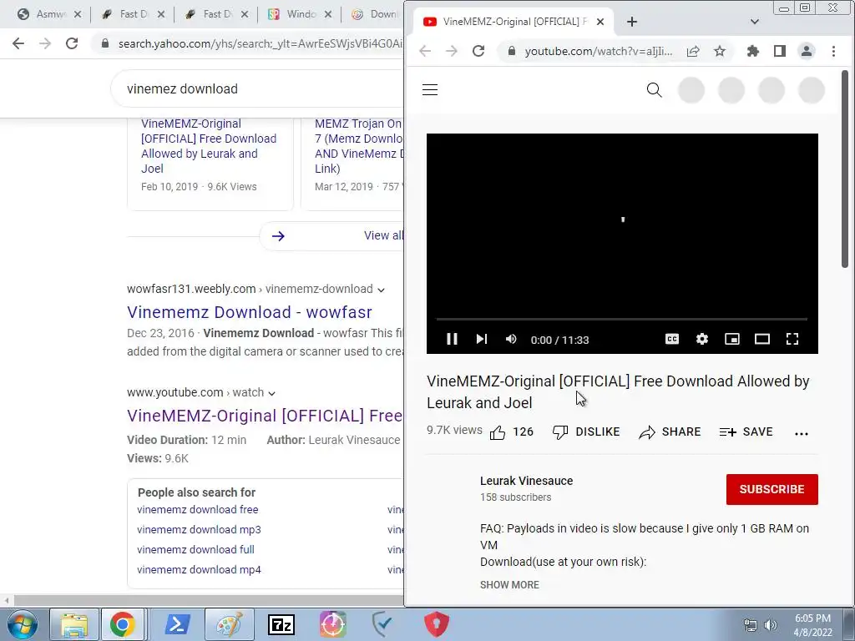
Task: Expand www.youtube.com watch result dropdown
Action: [x=271, y=393]
